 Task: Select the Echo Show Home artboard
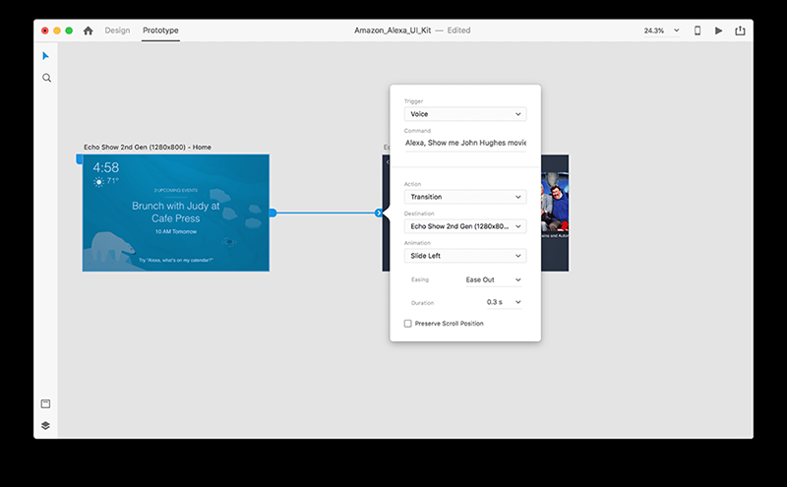click(x=176, y=213)
